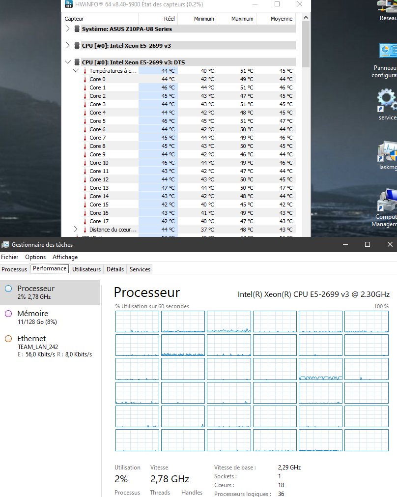
Task: Click the HWiNFO app icon in title bar
Action: 68,4
